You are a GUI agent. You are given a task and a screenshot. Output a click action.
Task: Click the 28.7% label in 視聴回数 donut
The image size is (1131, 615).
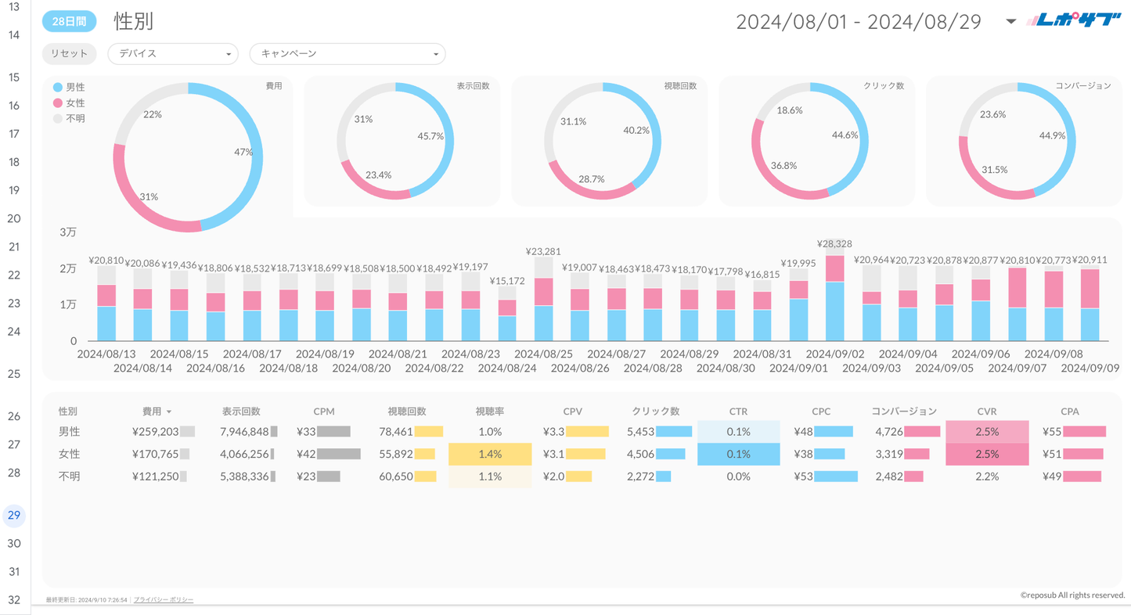point(591,179)
